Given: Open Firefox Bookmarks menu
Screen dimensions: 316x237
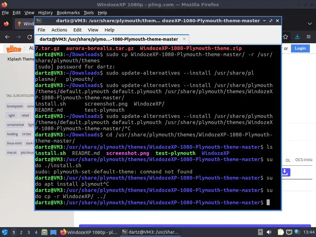Looking at the screenshot, I should pyautogui.click(x=68, y=13).
